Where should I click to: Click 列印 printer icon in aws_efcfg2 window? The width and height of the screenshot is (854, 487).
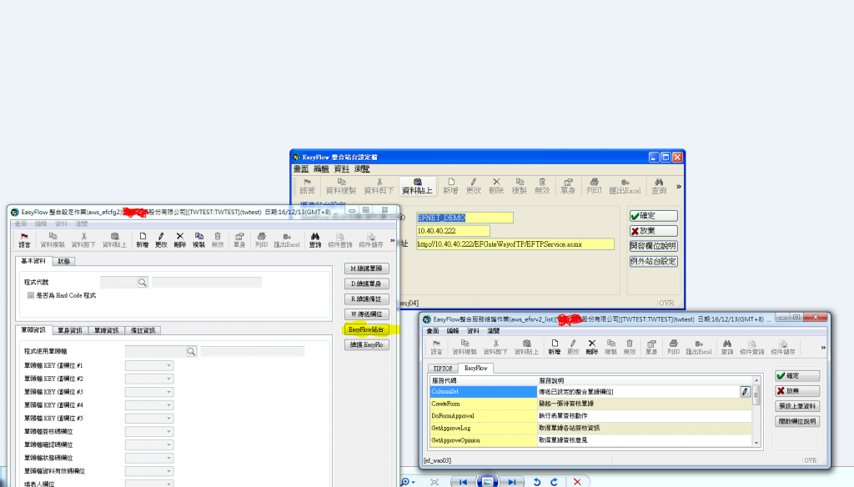pyautogui.click(x=261, y=239)
